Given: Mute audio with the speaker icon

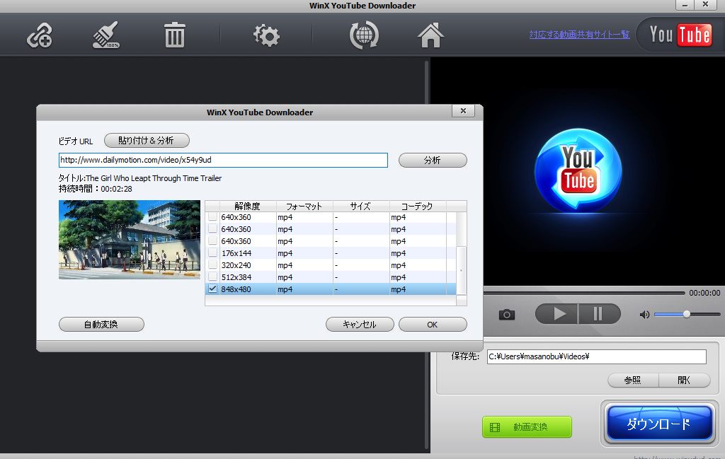Looking at the screenshot, I should [644, 315].
